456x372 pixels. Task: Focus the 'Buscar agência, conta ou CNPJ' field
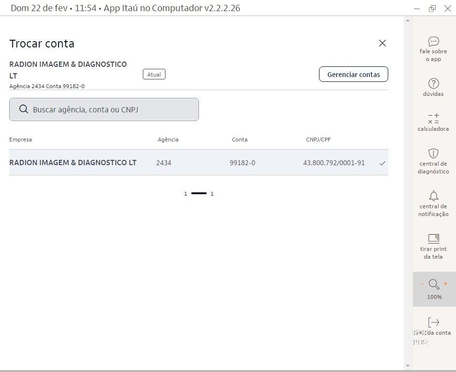coord(111,109)
